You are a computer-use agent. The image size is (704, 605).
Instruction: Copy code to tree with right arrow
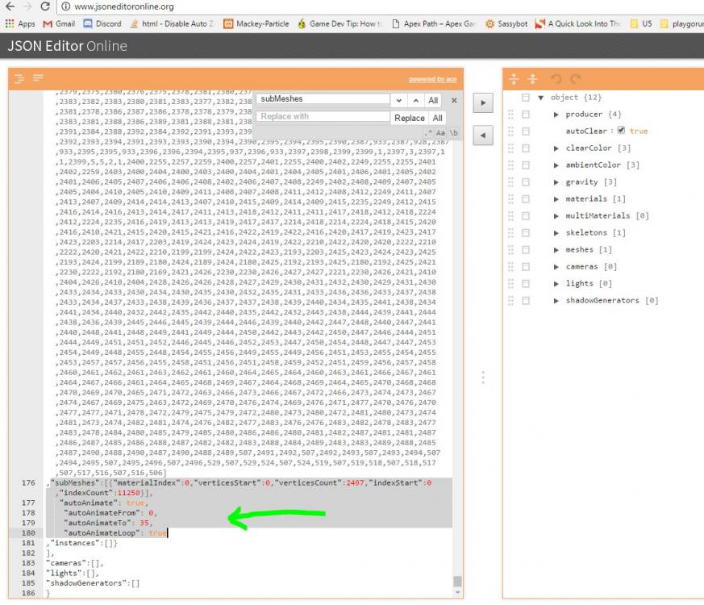(x=483, y=103)
